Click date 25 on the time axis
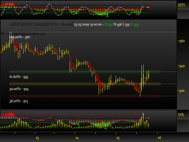189x142 pixels. (118, 138)
